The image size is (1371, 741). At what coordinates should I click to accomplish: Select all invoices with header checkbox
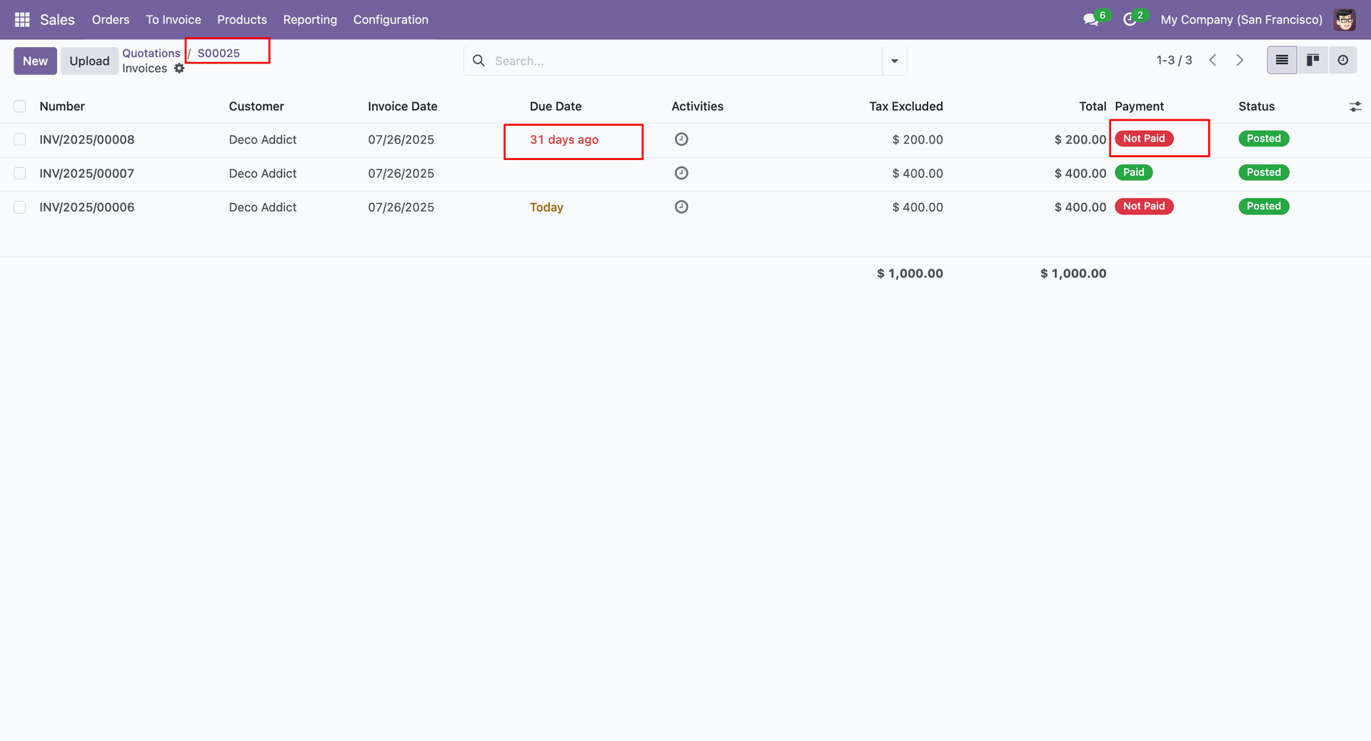pos(20,106)
